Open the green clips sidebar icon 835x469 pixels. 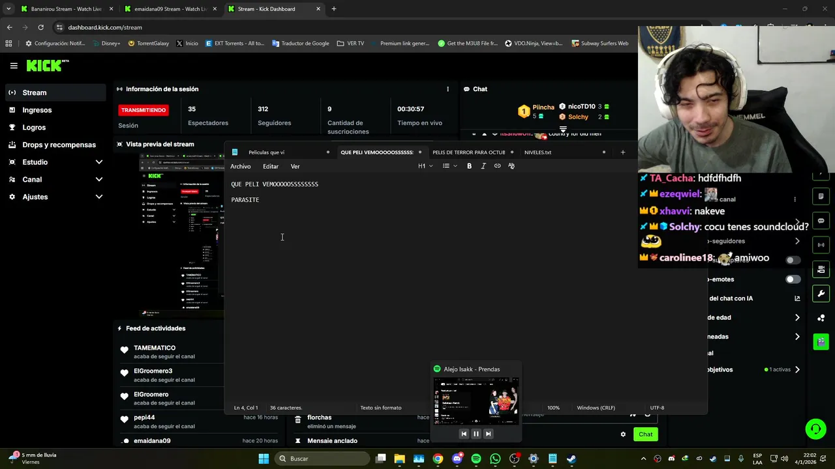821,341
